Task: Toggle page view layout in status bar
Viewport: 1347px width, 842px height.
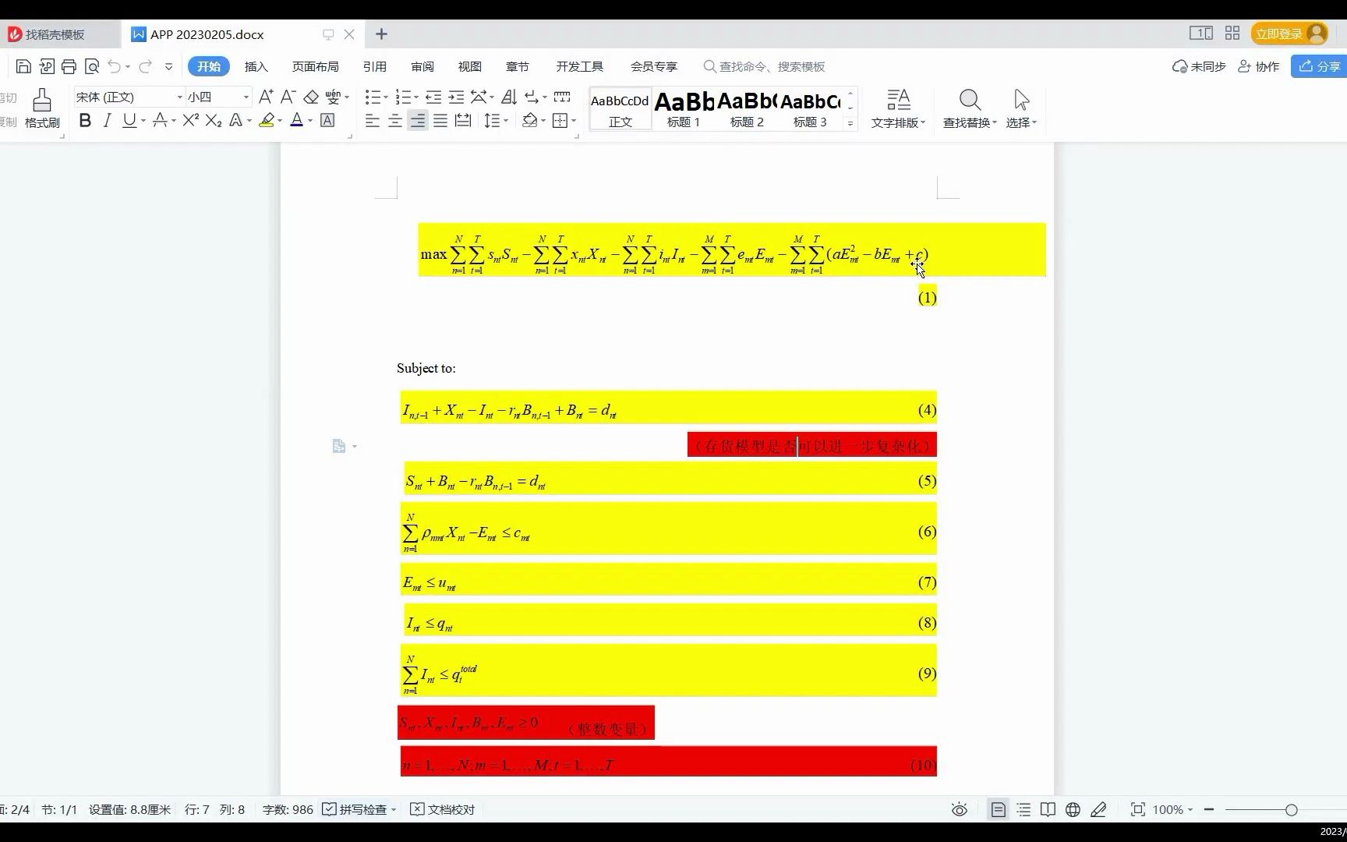Action: [x=998, y=809]
